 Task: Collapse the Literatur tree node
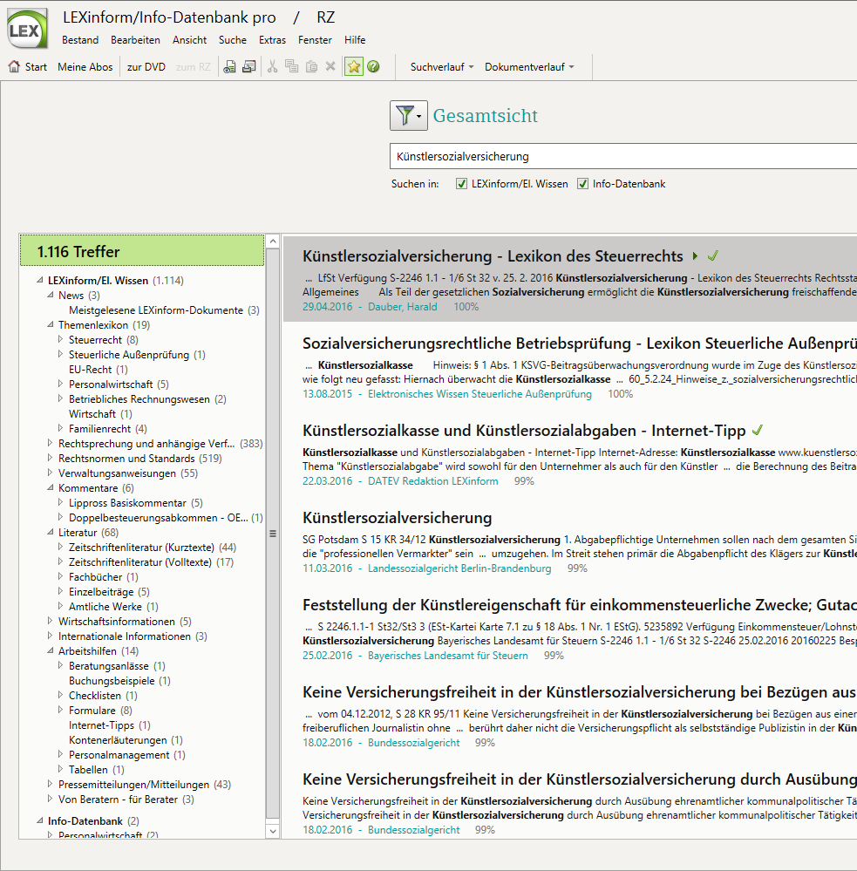pos(51,532)
